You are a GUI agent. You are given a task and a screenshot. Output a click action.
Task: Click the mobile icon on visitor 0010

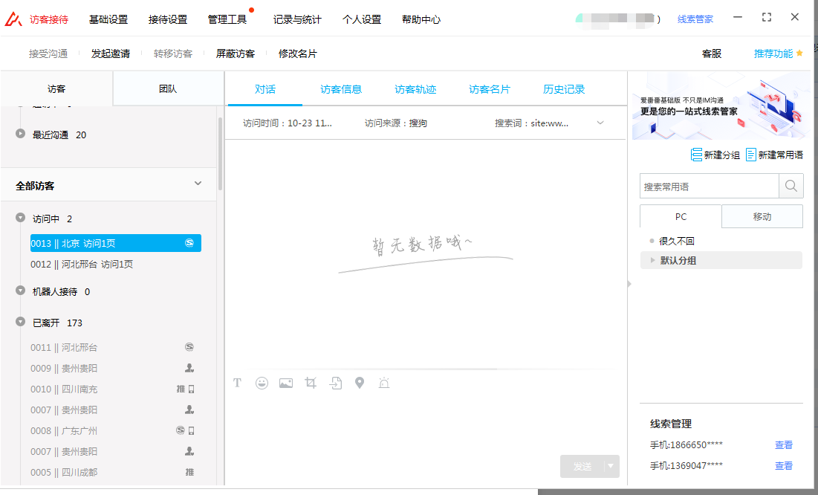(192, 389)
